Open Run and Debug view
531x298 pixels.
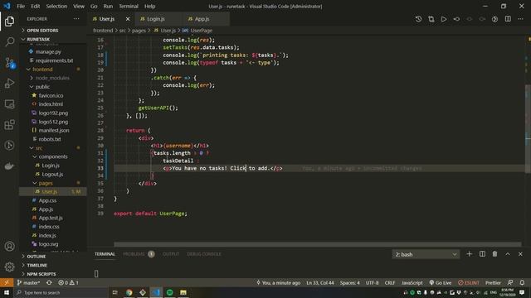click(9, 83)
